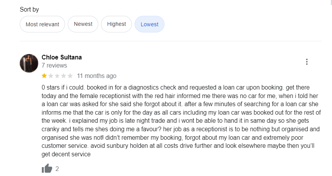The image size is (332, 176).
Task: Sort reviews by Newest
Action: tap(83, 24)
